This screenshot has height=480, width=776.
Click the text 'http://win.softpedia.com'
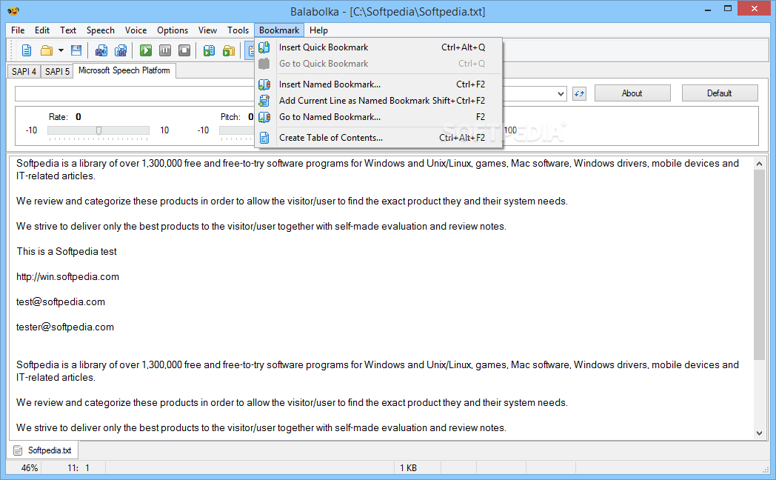pyautogui.click(x=68, y=276)
